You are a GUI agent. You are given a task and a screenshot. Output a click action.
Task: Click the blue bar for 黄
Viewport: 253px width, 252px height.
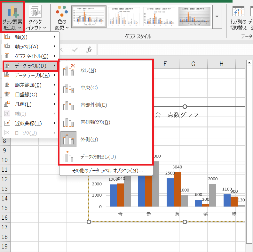(170, 192)
